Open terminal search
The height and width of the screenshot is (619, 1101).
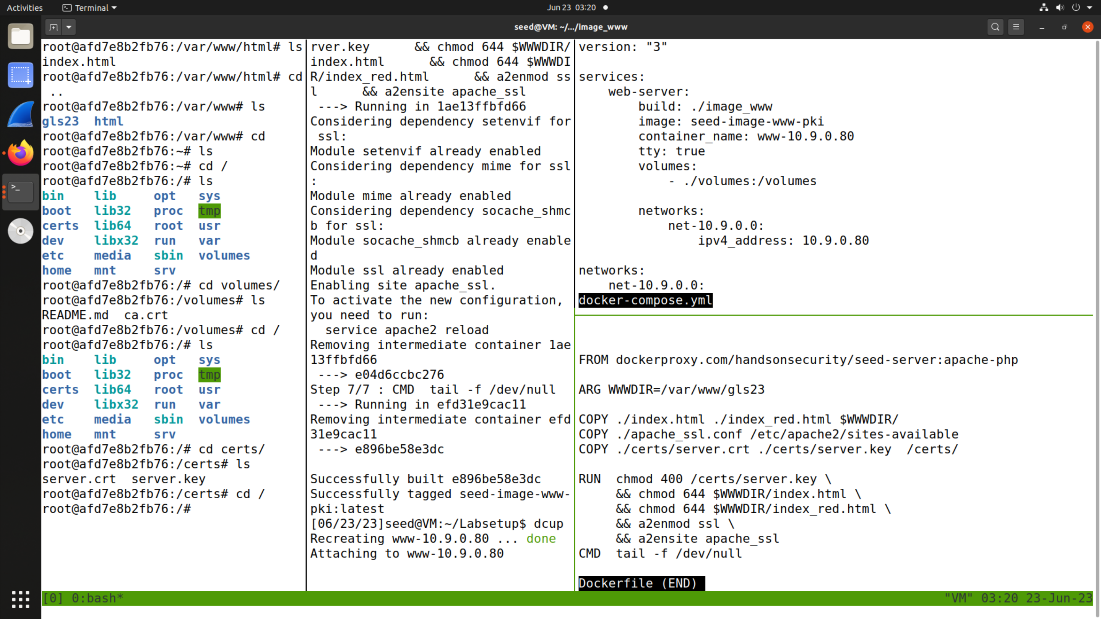pyautogui.click(x=995, y=27)
